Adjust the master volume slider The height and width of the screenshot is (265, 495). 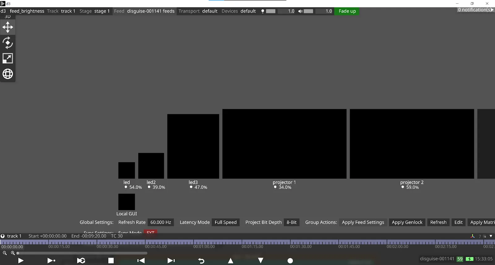click(x=308, y=11)
